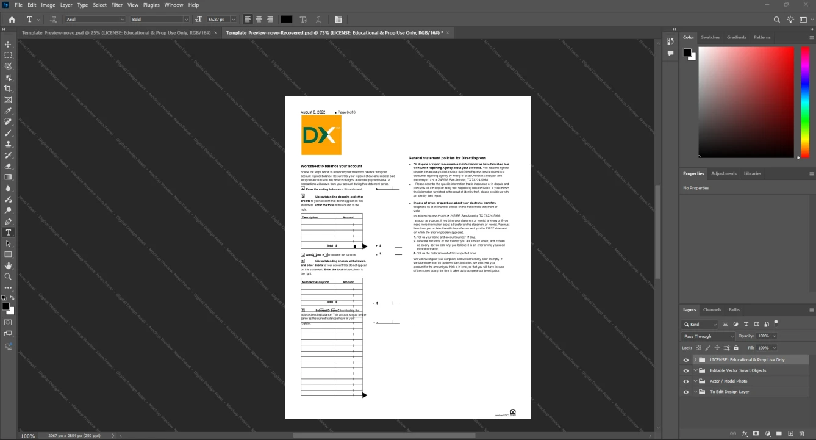
Task: Switch to Template_Preview-novo.psd document tab
Action: click(x=116, y=32)
